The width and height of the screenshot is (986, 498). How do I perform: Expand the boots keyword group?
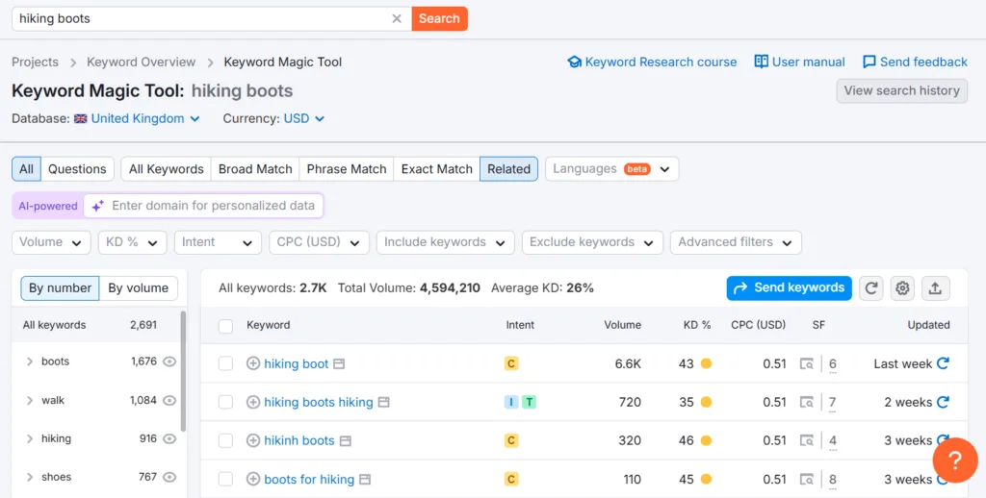(x=30, y=361)
